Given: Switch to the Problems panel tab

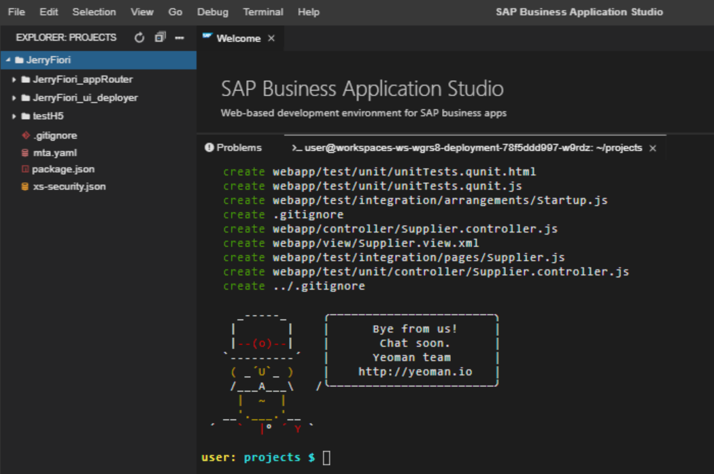Looking at the screenshot, I should (x=233, y=148).
